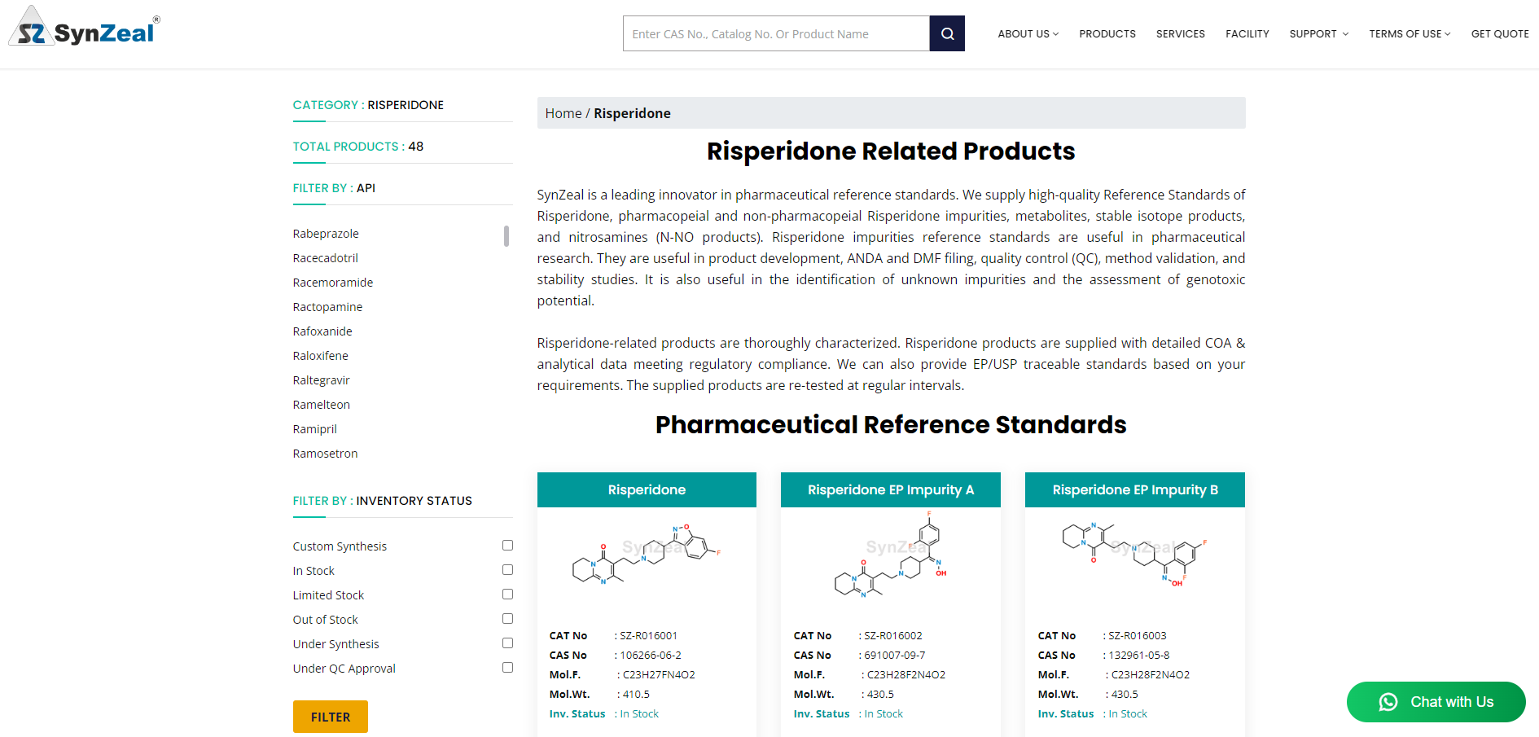The height and width of the screenshot is (737, 1539).
Task: Click Risperidone In Stock status text
Action: [639, 714]
